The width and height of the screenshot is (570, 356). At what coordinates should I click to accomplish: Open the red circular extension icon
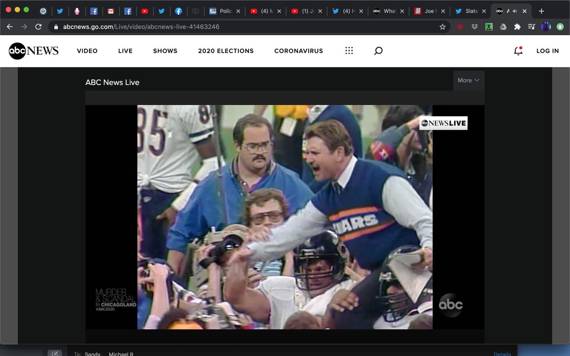pyautogui.click(x=460, y=27)
